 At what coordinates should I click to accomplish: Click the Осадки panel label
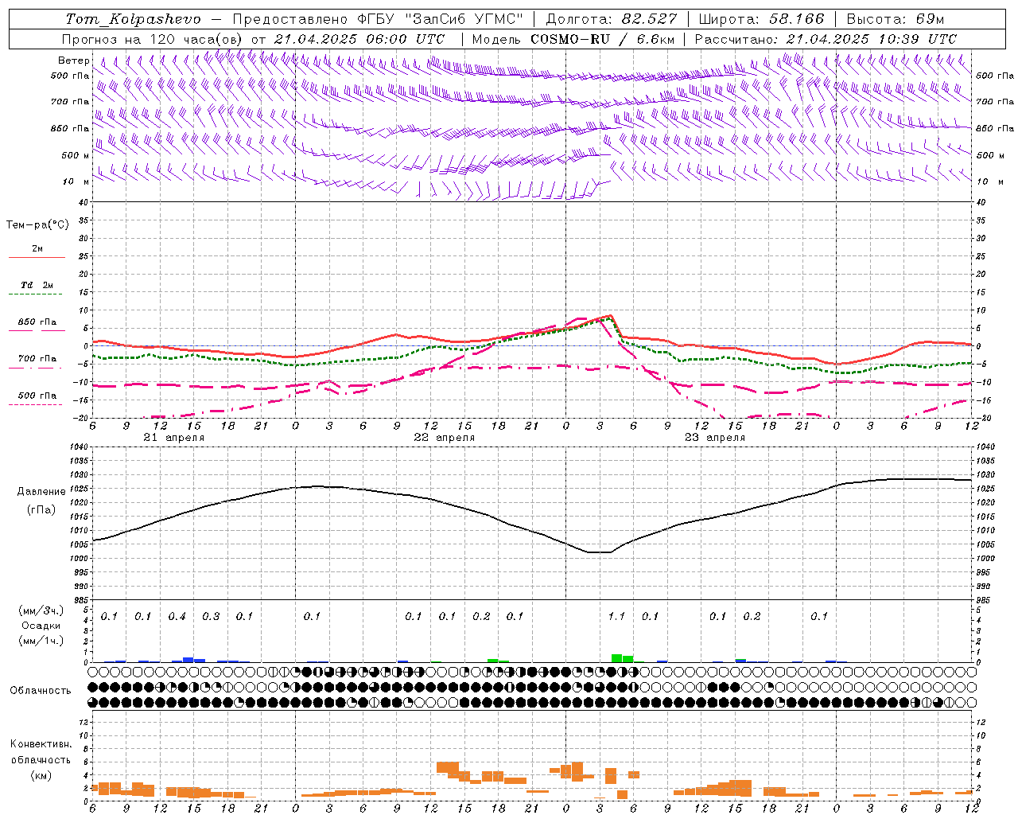tap(41, 626)
